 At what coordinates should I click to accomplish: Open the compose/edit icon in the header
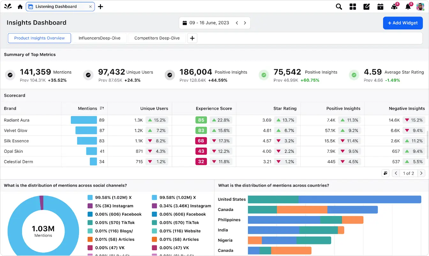(366, 6)
